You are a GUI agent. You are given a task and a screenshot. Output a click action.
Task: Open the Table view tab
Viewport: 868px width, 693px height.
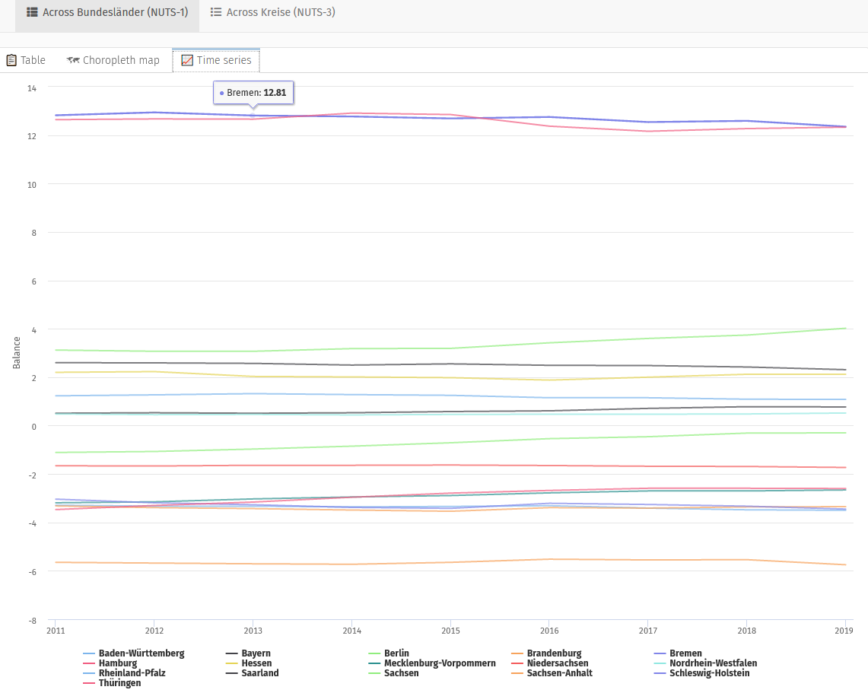coord(26,60)
